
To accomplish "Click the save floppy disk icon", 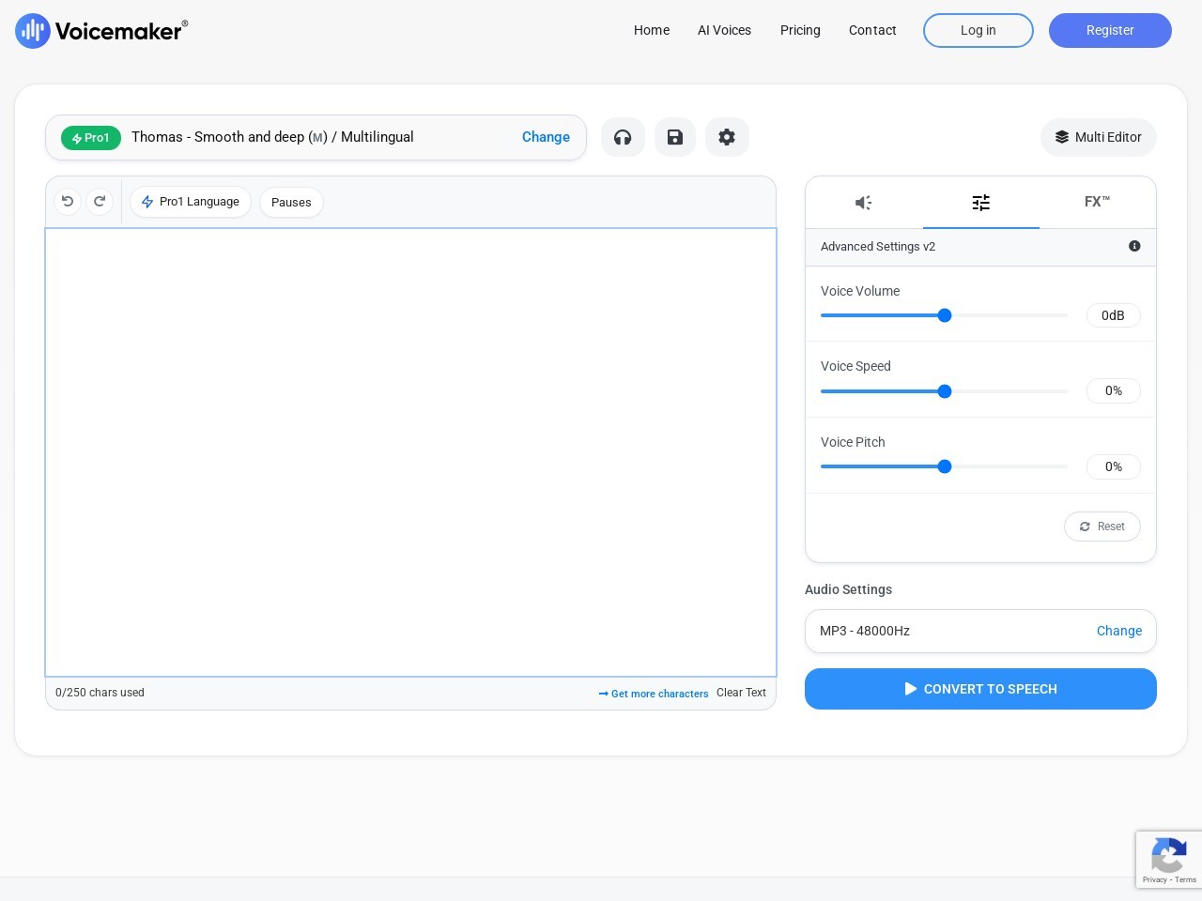I will (x=675, y=137).
